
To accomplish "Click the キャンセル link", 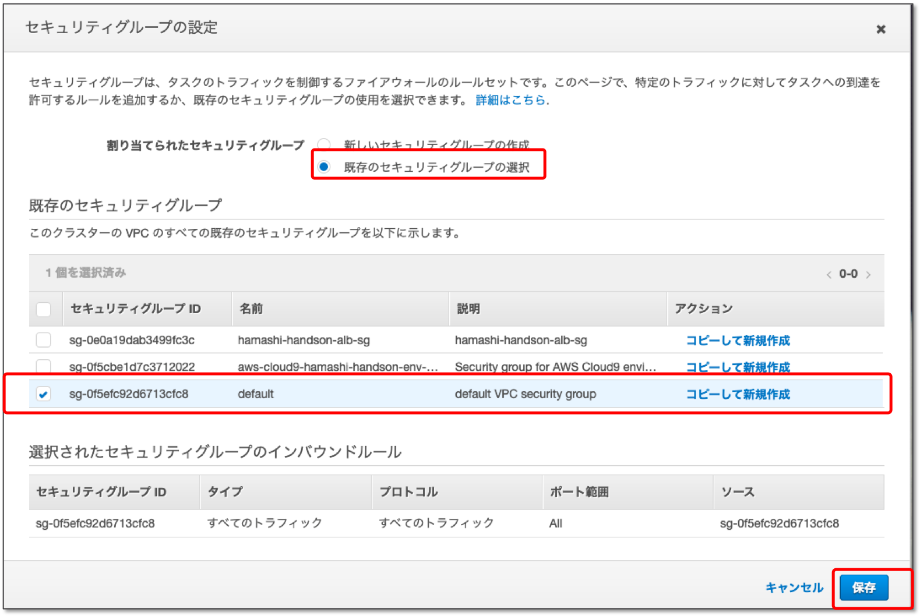I will pos(794,587).
